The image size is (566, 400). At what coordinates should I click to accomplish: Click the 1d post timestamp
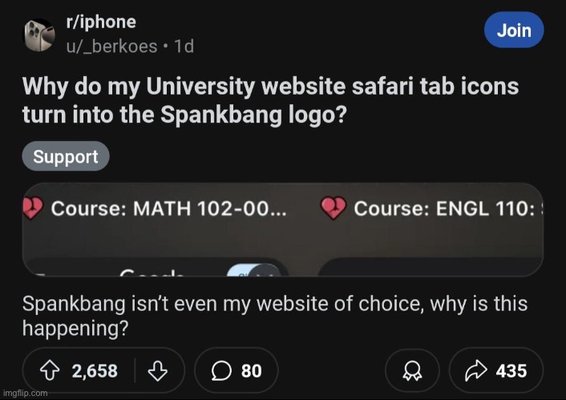coord(184,46)
